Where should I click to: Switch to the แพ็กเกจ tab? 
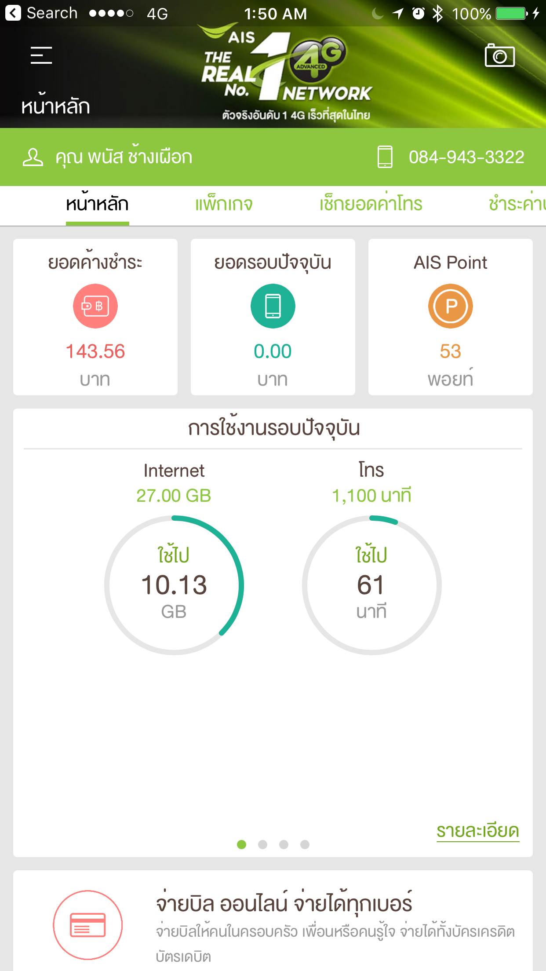(224, 204)
